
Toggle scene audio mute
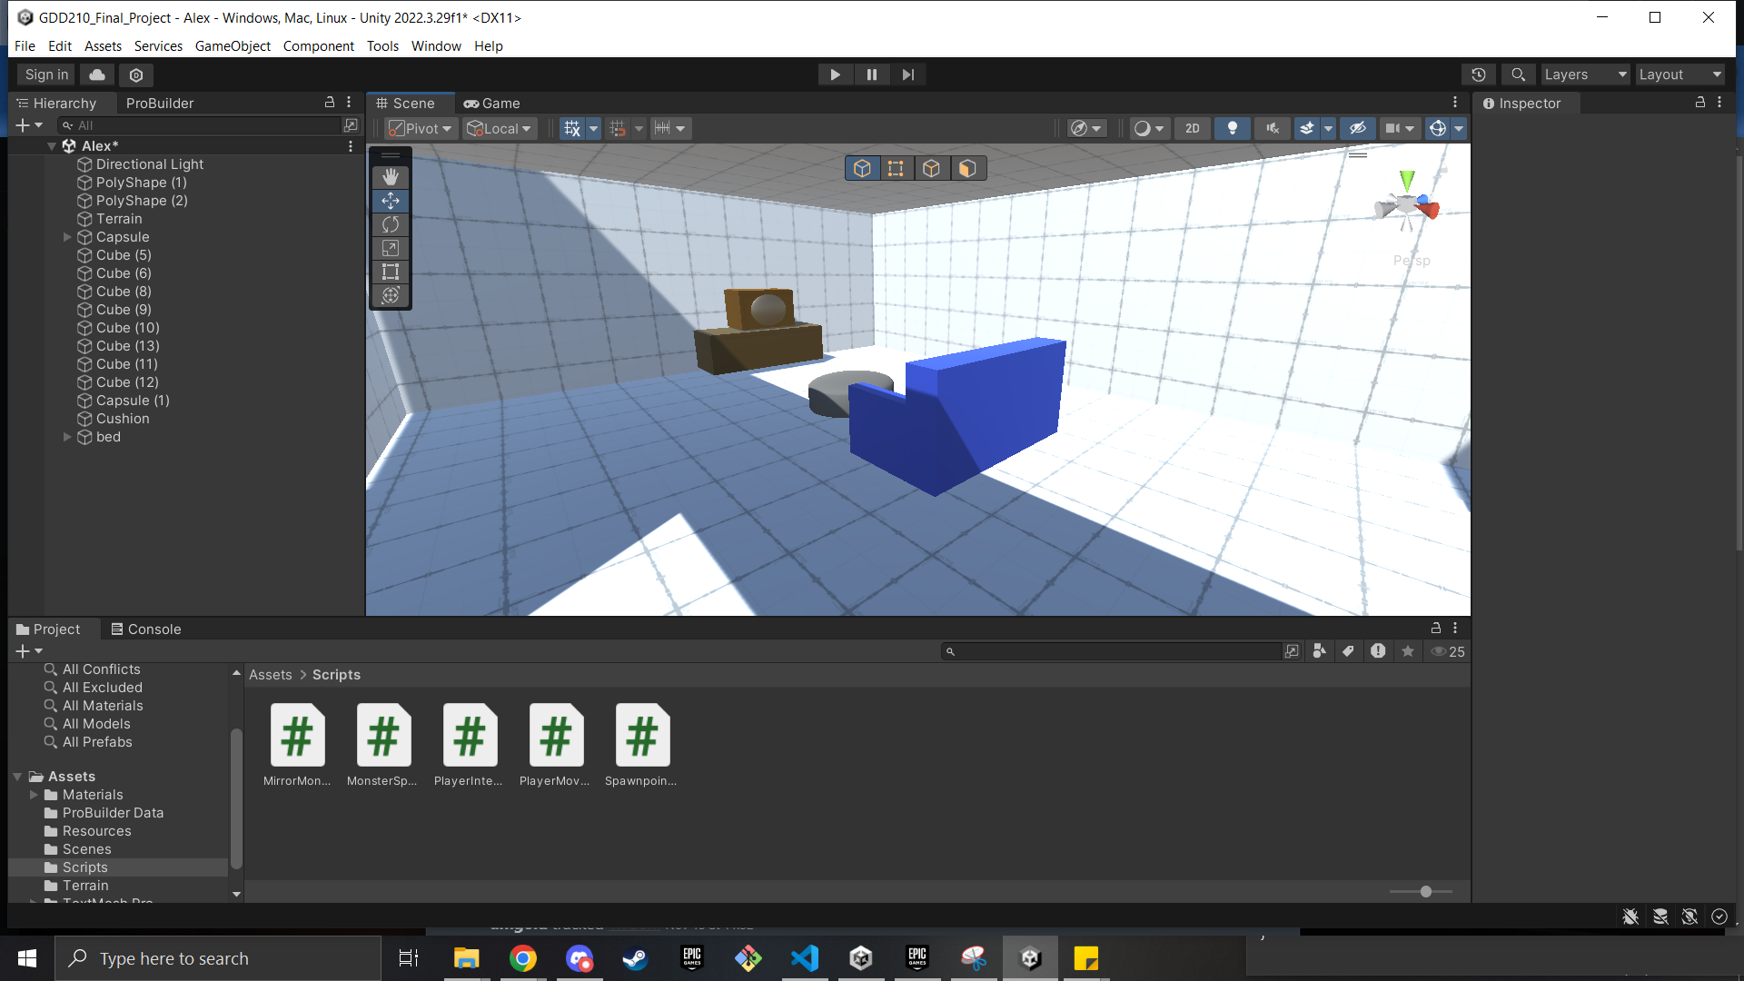coord(1272,128)
